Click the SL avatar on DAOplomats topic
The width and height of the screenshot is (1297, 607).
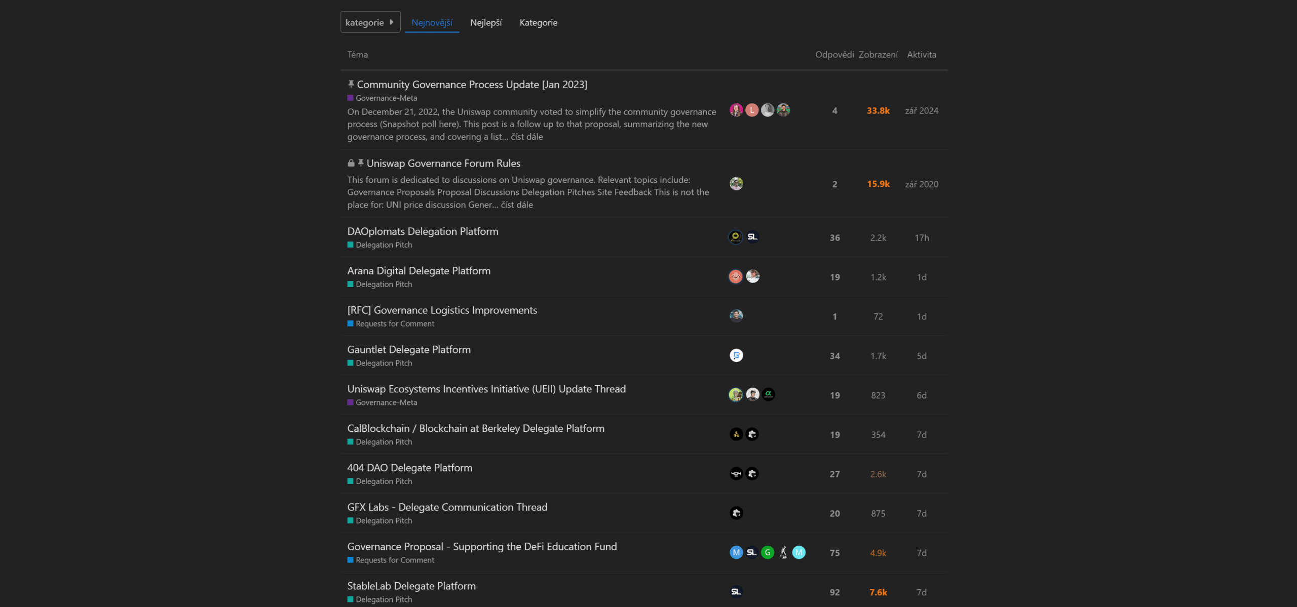pos(752,237)
